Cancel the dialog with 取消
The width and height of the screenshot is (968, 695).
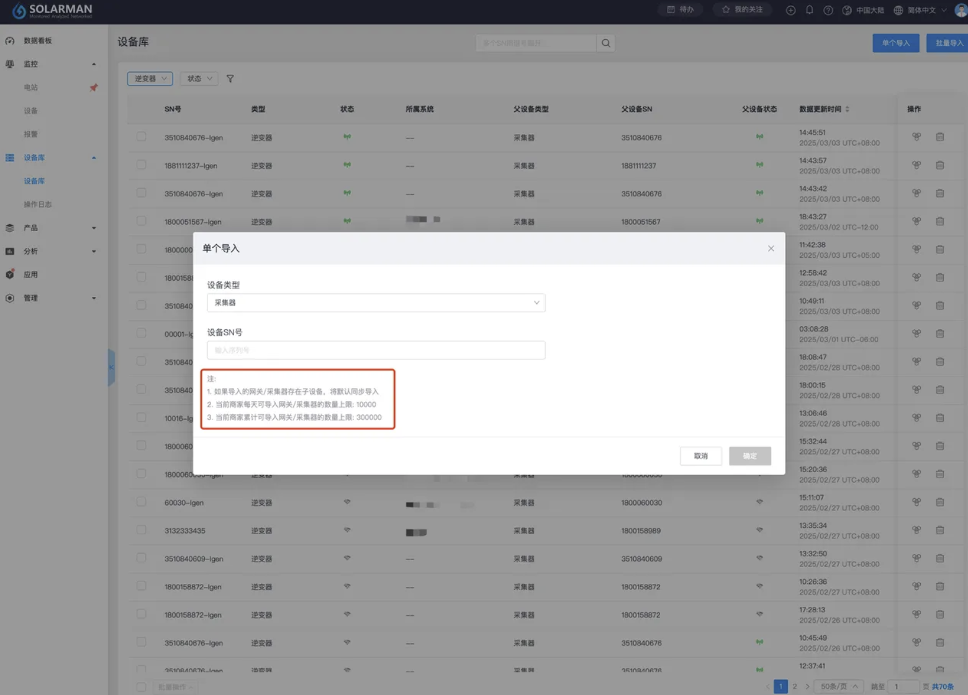click(701, 456)
